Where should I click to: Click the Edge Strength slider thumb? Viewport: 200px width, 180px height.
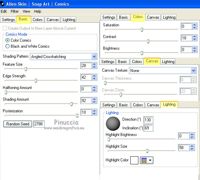36,81
